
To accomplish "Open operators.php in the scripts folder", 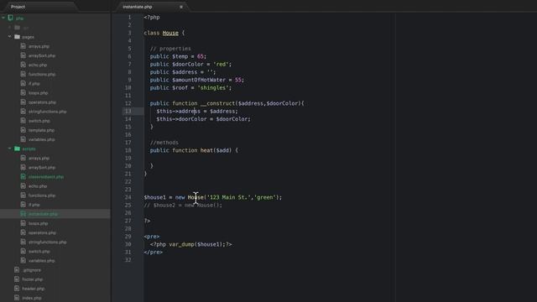I will 42,232.
